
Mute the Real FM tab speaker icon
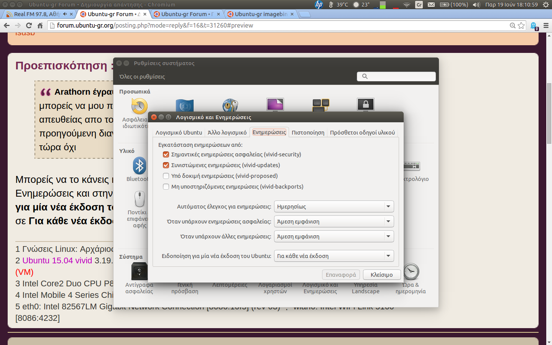[65, 14]
